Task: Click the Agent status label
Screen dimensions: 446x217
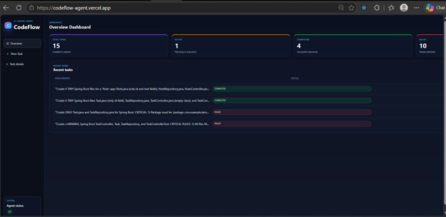Action: tap(15, 205)
